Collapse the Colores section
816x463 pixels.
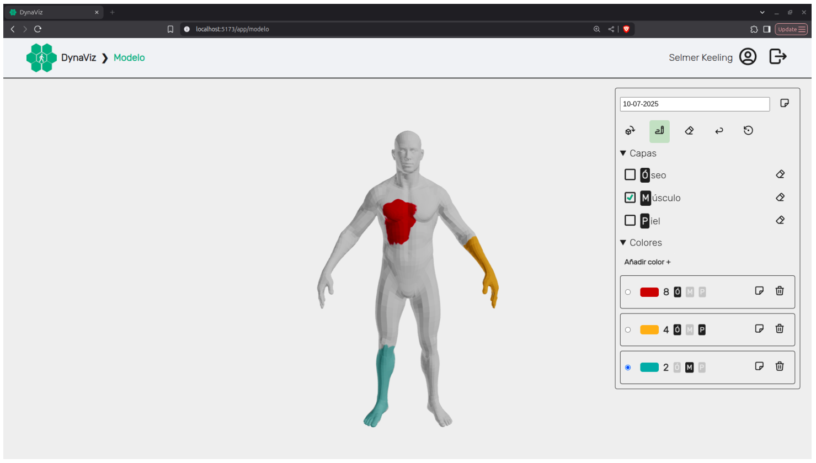[x=623, y=243]
